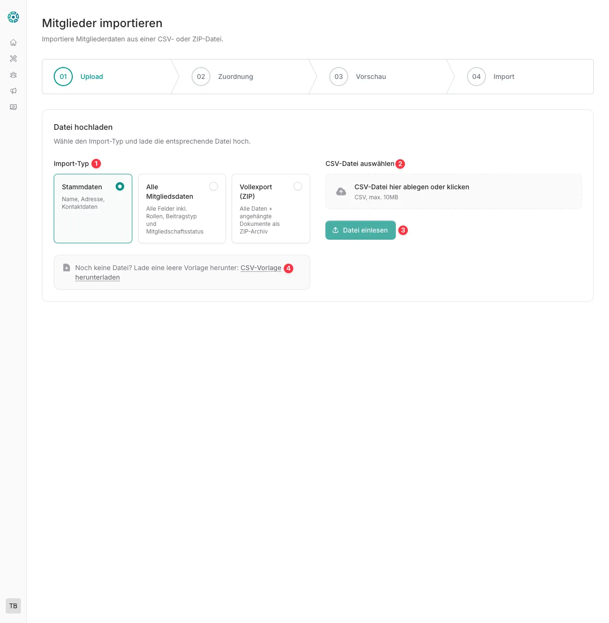Open the megaphone announcements icon
The height and width of the screenshot is (623, 609).
coord(13,91)
